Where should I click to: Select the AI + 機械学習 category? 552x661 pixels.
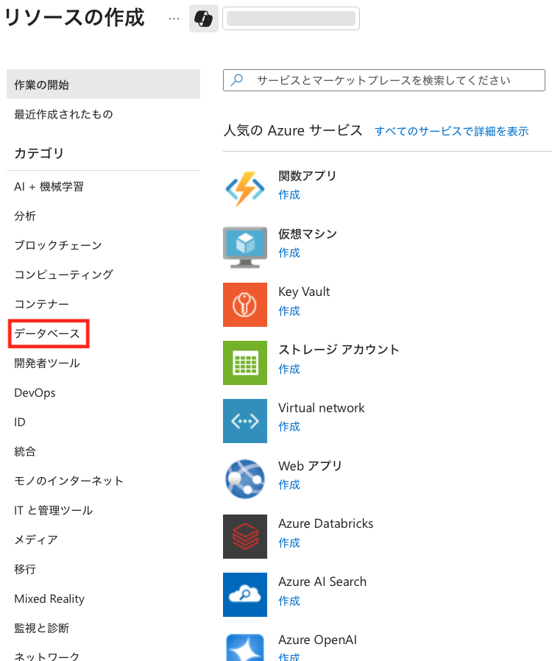coord(49,186)
